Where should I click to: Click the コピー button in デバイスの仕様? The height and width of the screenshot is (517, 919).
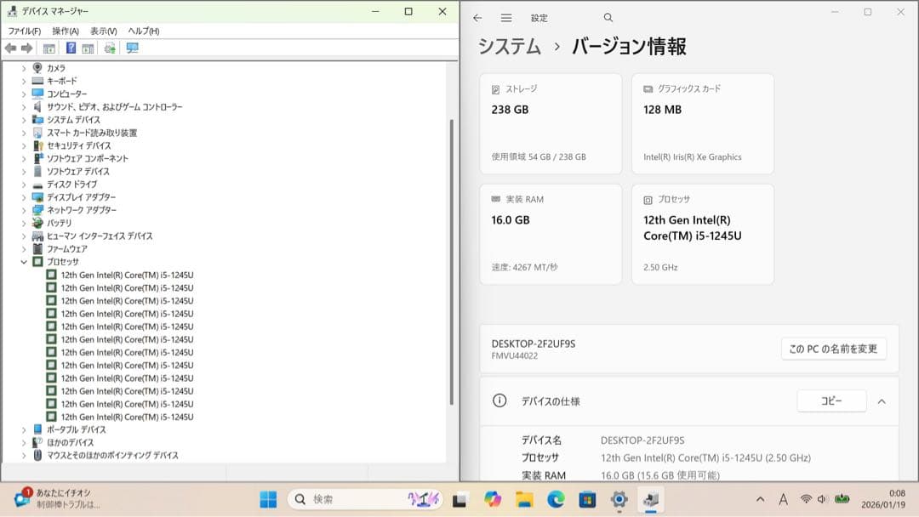click(x=831, y=401)
